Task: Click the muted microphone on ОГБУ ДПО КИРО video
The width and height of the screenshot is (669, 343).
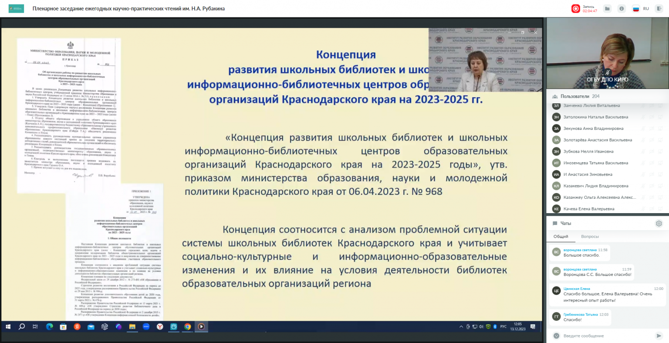Action: tap(608, 72)
